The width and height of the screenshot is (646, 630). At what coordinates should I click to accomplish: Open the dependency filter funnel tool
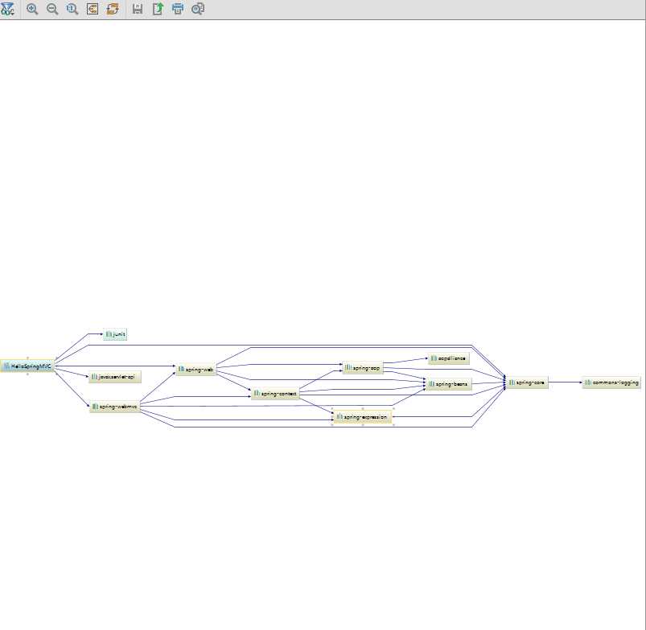(x=7, y=9)
